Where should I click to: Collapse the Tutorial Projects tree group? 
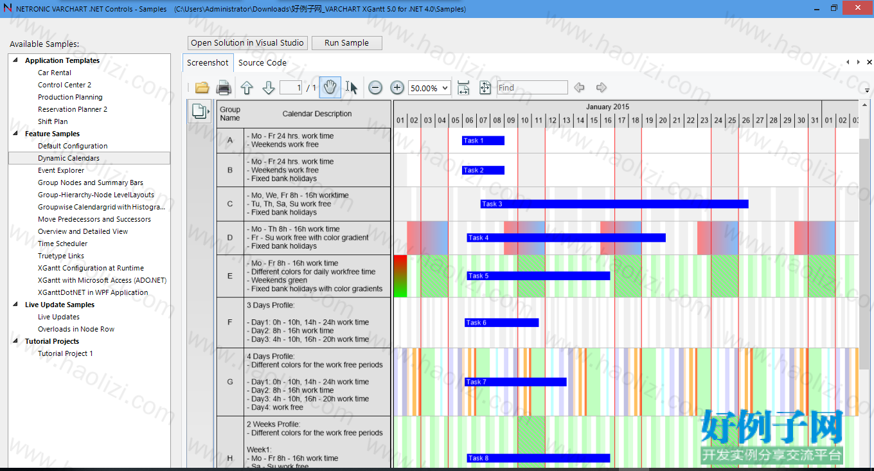click(x=15, y=341)
